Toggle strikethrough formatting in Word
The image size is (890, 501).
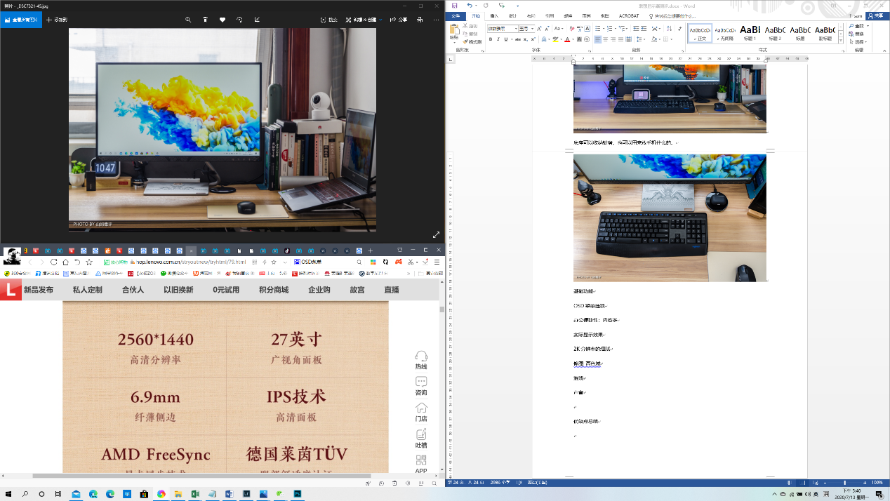[518, 39]
